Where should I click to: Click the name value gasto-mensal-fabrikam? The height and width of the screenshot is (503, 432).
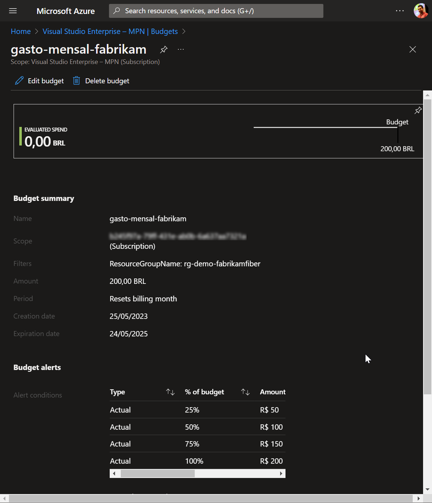tap(148, 219)
